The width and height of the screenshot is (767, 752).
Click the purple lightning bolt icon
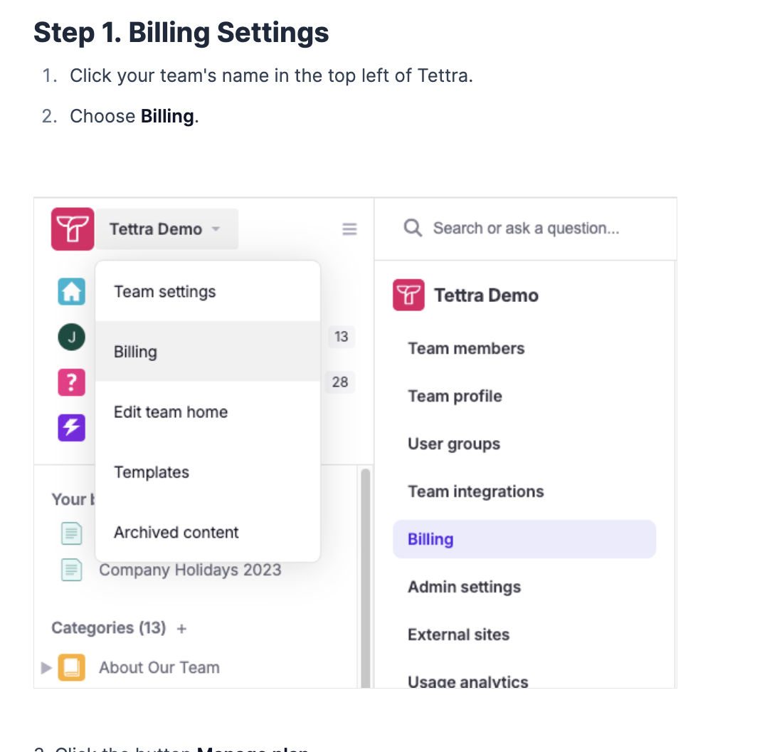pos(71,427)
